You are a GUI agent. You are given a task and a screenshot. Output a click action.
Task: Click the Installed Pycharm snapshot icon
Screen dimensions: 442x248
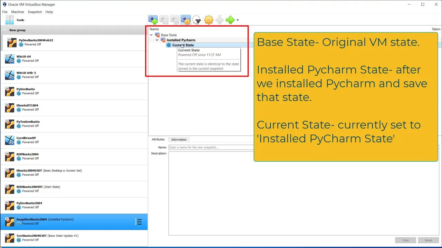click(163, 40)
